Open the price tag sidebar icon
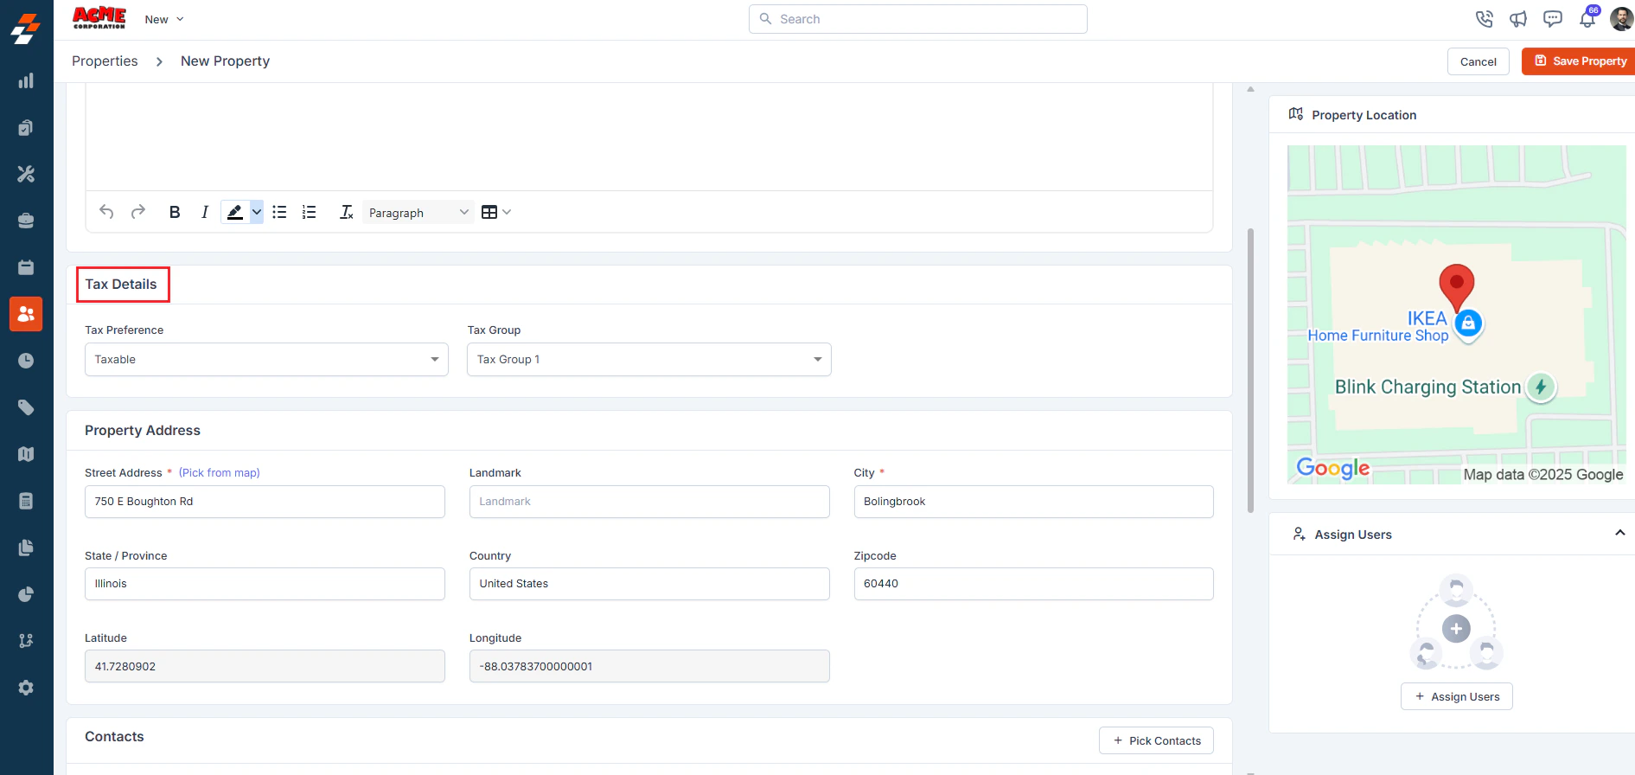1635x775 pixels. pyautogui.click(x=26, y=407)
